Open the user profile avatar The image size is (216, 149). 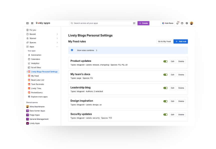point(191,23)
